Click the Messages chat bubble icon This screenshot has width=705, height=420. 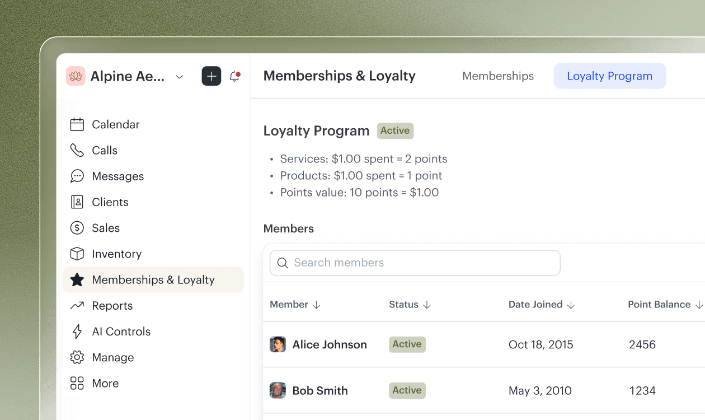click(x=77, y=176)
